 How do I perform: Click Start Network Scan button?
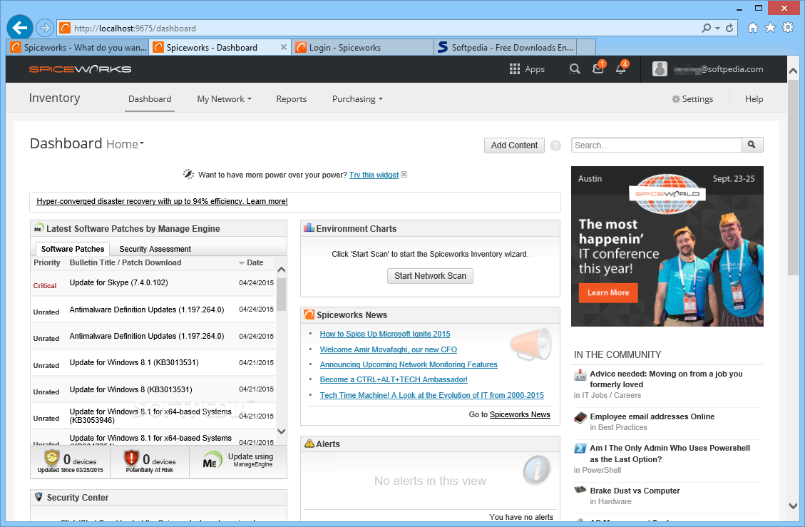430,276
